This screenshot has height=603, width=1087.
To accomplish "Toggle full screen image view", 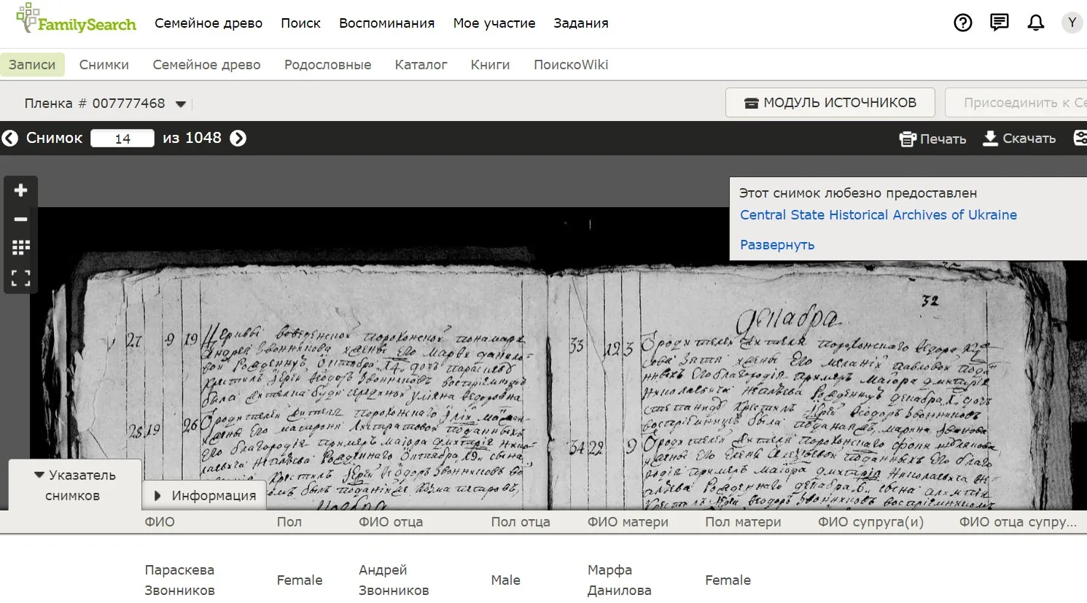I will pos(20,277).
